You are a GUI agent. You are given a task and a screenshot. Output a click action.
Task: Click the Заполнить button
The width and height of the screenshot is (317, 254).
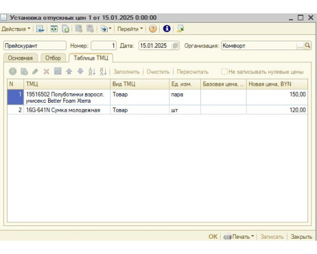click(x=126, y=72)
